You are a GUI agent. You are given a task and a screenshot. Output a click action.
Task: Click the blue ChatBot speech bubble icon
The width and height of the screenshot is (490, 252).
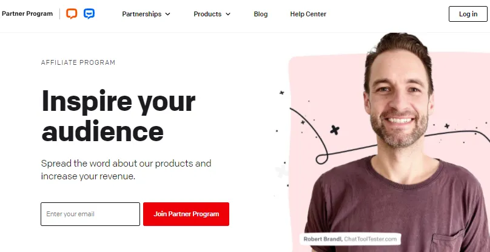[x=89, y=14]
